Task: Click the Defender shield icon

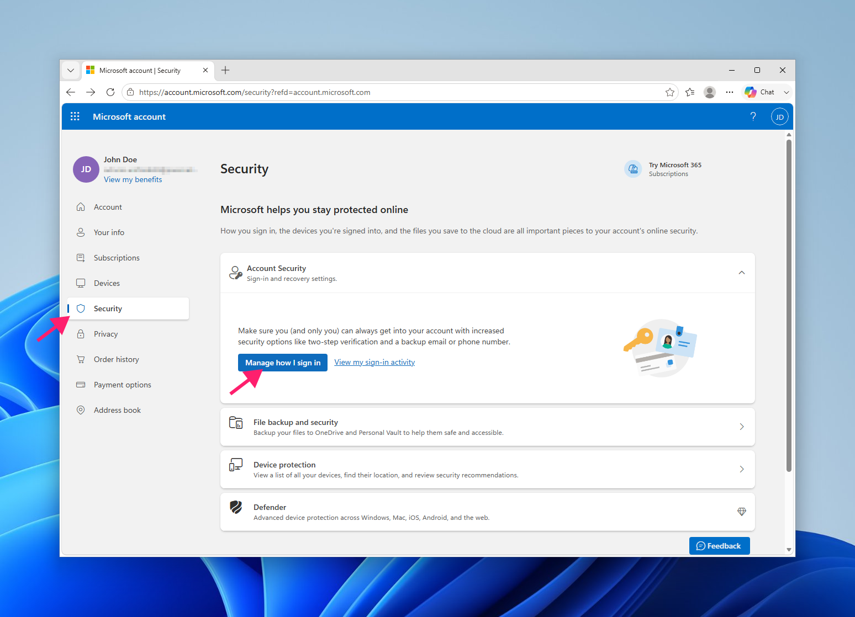Action: tap(236, 507)
